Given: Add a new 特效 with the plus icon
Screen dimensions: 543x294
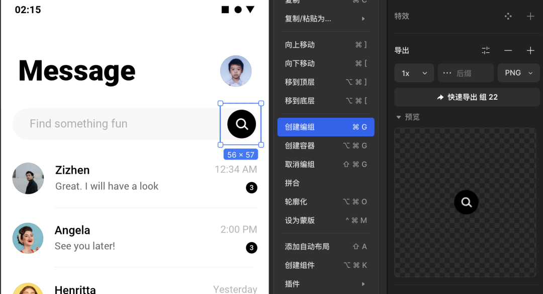Looking at the screenshot, I should pyautogui.click(x=530, y=16).
